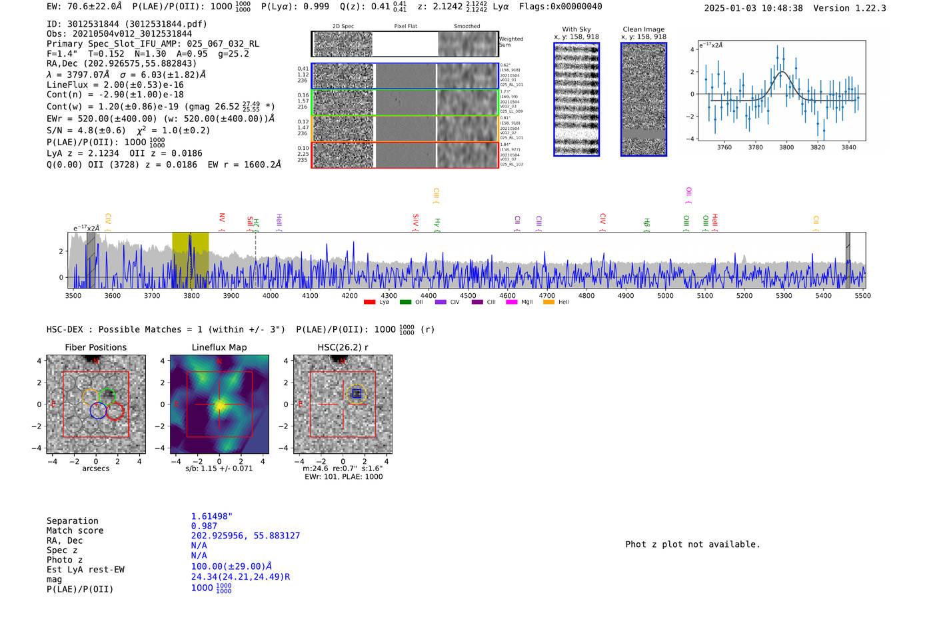Click the blue fiber circle in Fiber Positions
Image resolution: width=933 pixels, height=635 pixels.
[x=98, y=410]
